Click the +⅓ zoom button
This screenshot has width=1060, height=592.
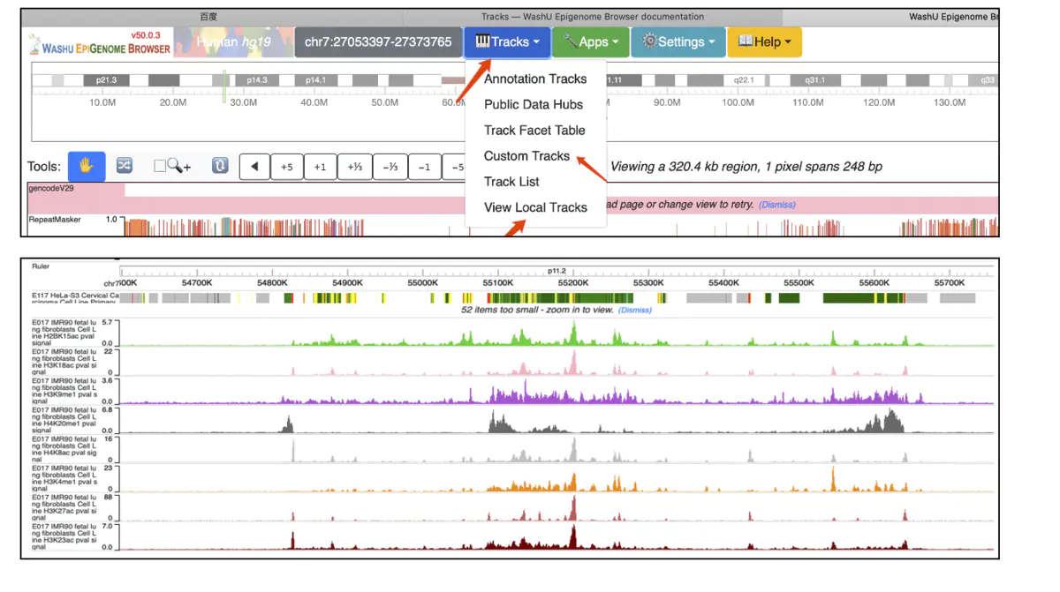coord(355,166)
